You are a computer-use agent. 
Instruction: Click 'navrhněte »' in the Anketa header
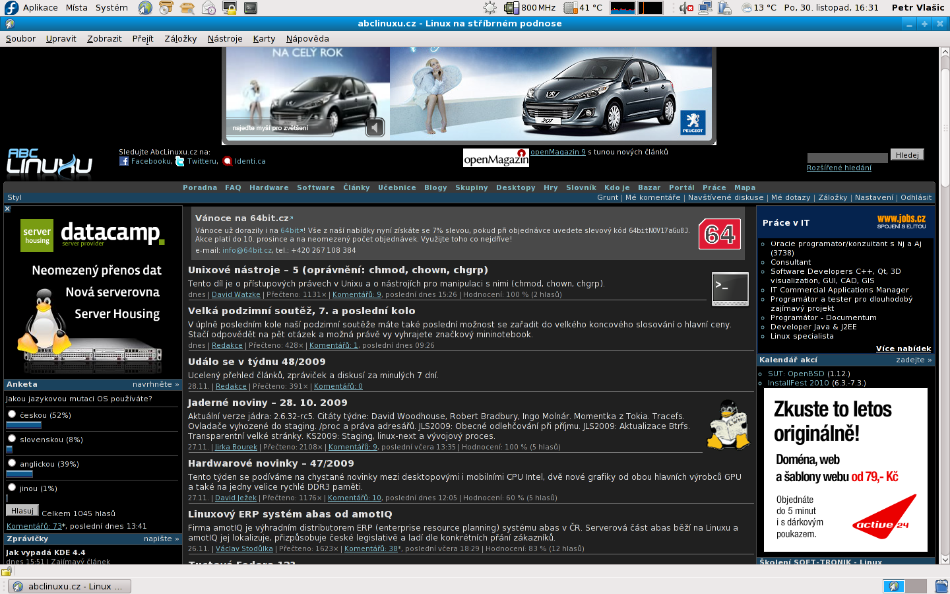pyautogui.click(x=156, y=384)
